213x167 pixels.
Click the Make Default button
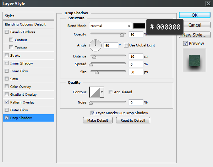point(98,121)
